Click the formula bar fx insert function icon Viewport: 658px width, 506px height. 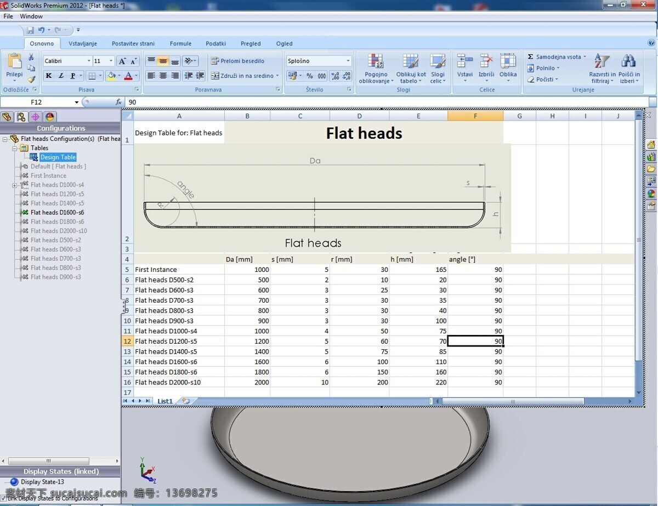click(118, 102)
